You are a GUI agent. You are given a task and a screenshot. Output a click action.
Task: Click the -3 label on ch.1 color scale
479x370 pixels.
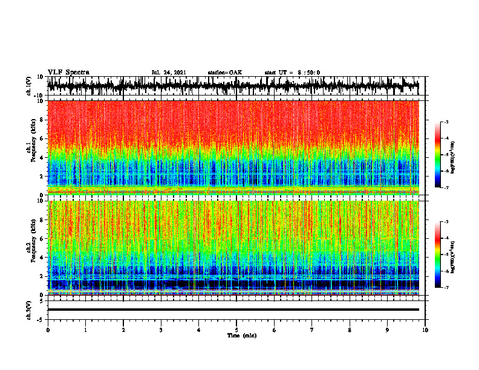pos(446,122)
